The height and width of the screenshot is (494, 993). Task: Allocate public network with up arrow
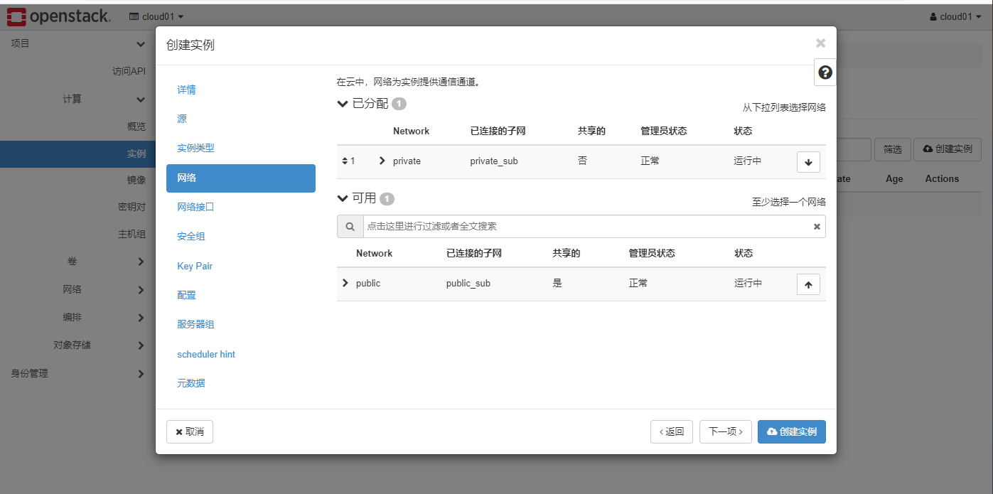[x=808, y=284]
